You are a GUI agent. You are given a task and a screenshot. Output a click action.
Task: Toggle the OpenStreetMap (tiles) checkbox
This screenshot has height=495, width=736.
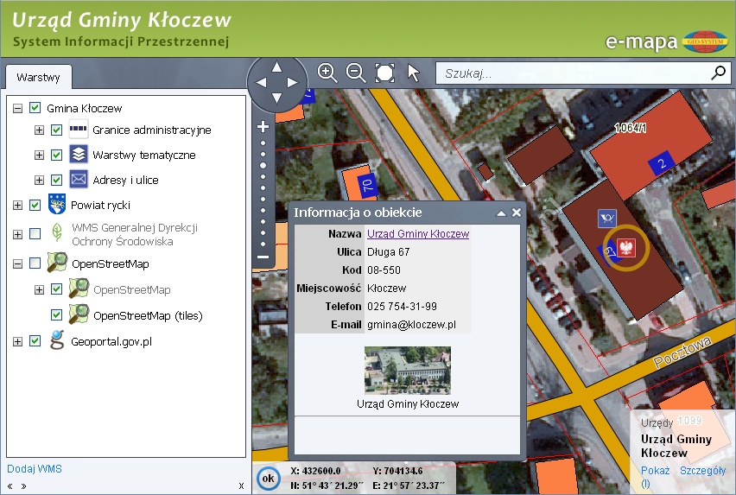coord(56,314)
